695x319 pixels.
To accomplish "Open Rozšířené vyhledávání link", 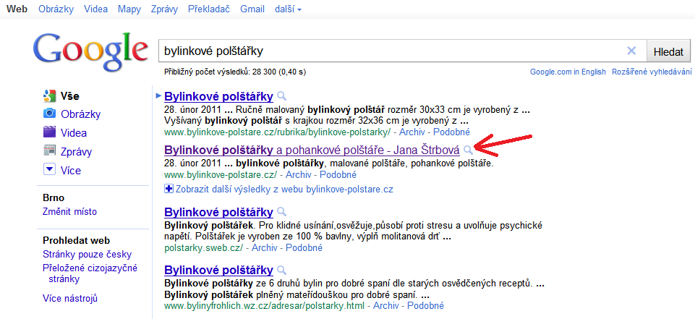I will click(x=652, y=72).
